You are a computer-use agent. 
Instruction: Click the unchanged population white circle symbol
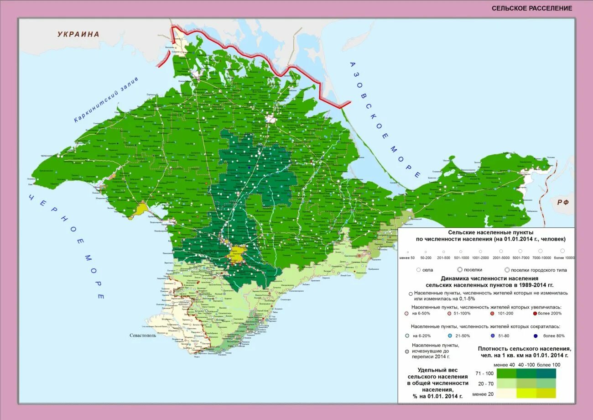click(410, 294)
